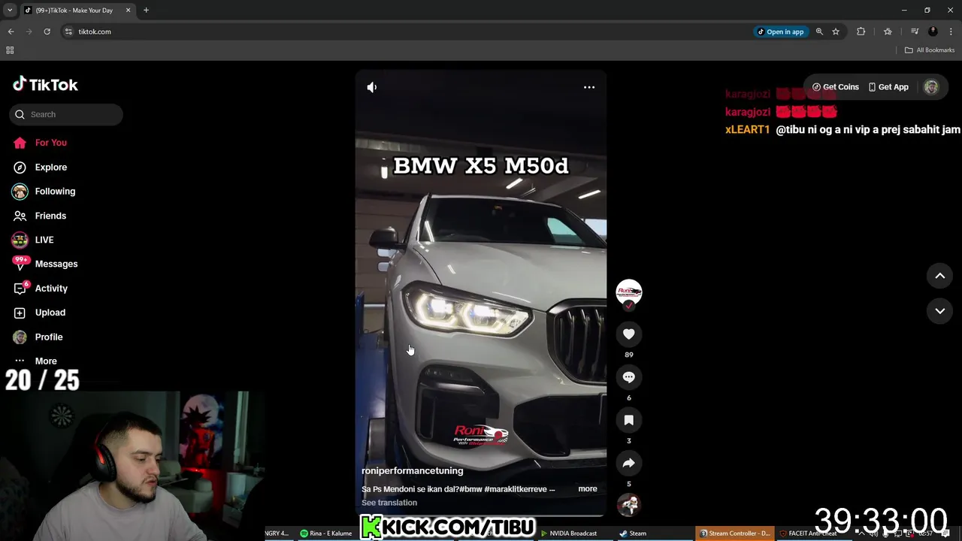Close the TikTok browser tab

tap(128, 11)
